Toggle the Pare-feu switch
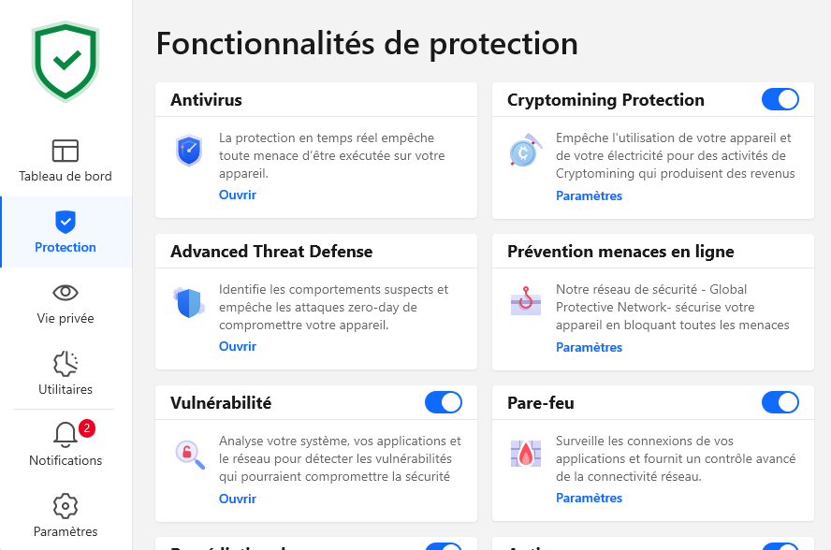The height and width of the screenshot is (550, 831). [x=780, y=402]
